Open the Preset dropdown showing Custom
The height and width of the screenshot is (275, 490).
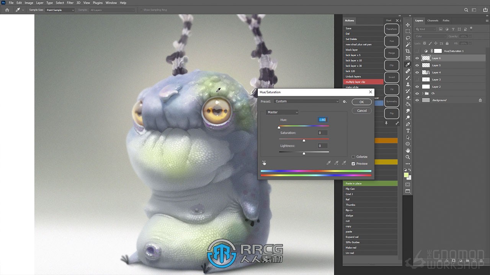(305, 102)
